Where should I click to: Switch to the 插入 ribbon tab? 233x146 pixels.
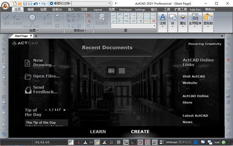pyautogui.click(x=71, y=9)
